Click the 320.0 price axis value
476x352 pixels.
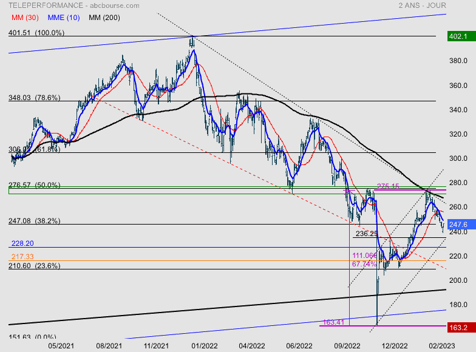(x=458, y=134)
